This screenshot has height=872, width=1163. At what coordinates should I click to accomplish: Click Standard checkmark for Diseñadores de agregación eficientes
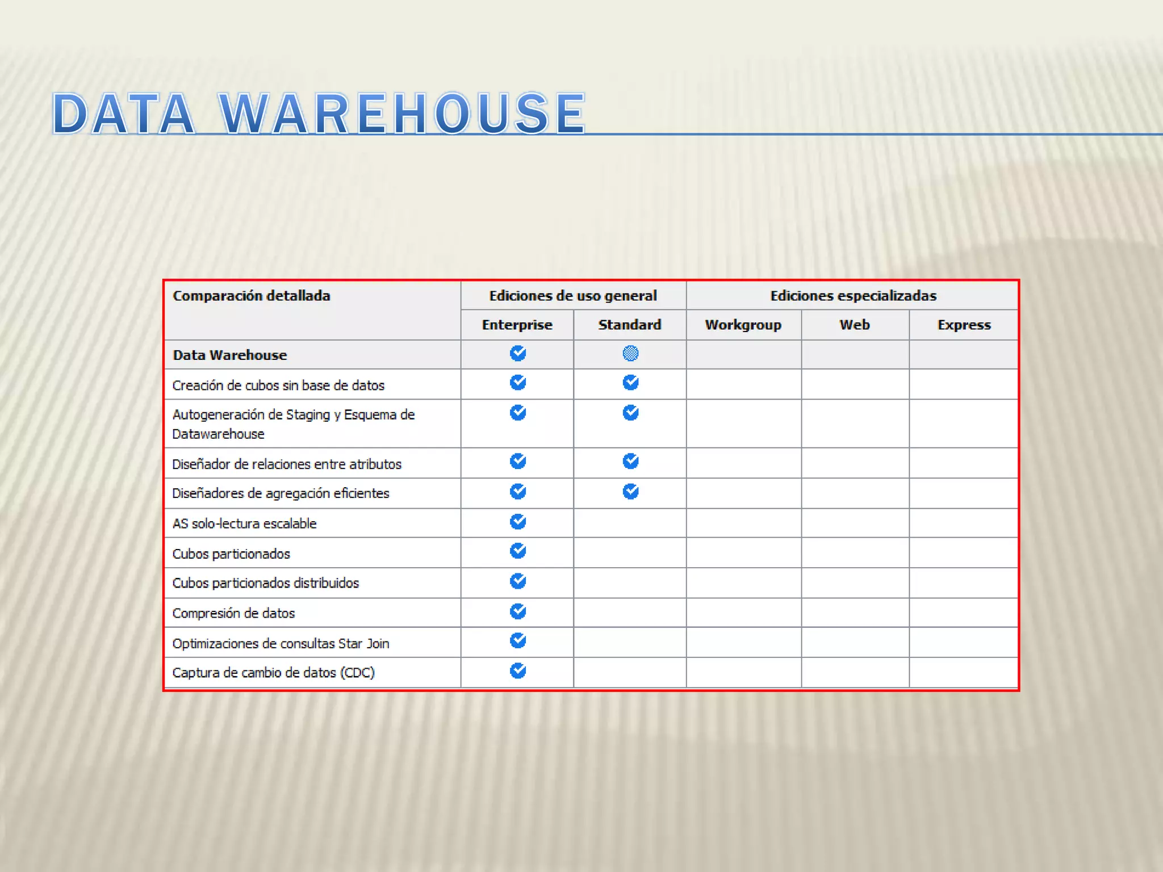(x=630, y=491)
